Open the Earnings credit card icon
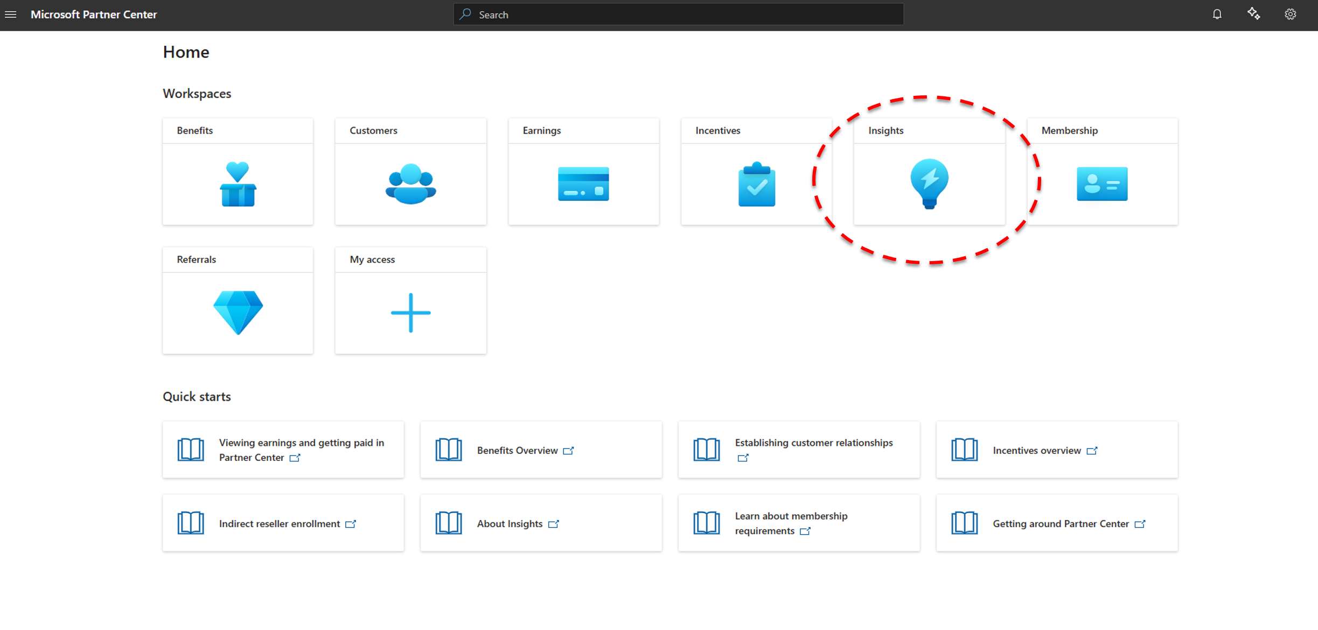Image resolution: width=1318 pixels, height=630 pixels. click(583, 184)
